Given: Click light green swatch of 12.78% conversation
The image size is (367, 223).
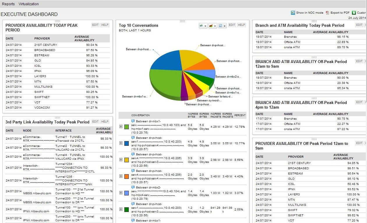Looking at the screenshot, I should pos(127,127).
